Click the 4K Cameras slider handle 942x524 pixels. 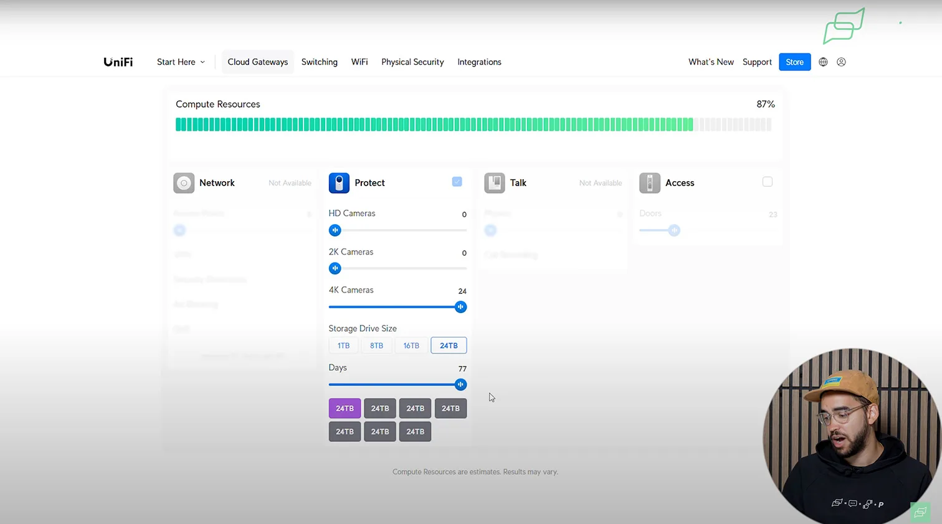click(x=460, y=307)
